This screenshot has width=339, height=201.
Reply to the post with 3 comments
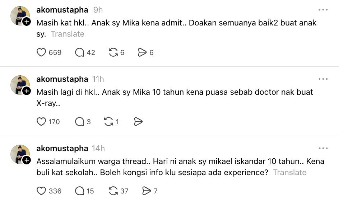[x=79, y=122]
